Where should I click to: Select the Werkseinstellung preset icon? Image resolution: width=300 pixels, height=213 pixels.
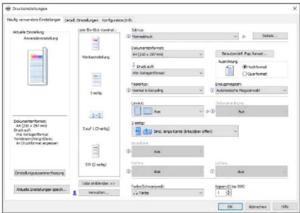point(95,44)
